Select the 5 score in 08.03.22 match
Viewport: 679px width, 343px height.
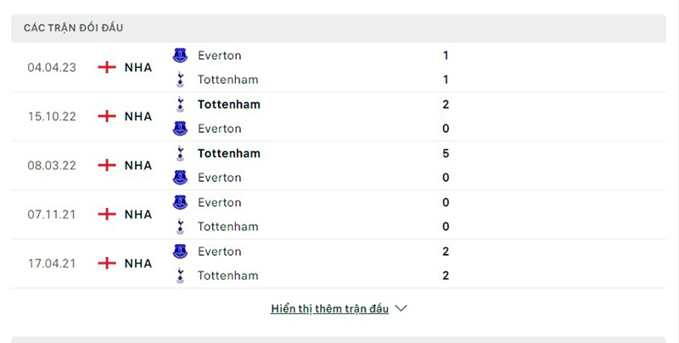446,153
